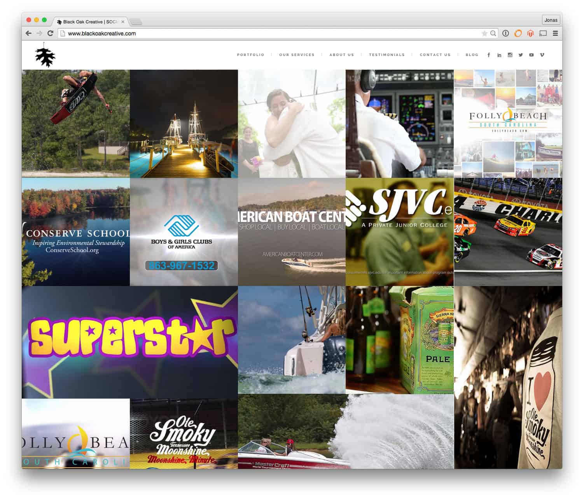Click the orange circular extension icon
Viewport: 584px width, 500px height.
coord(518,33)
